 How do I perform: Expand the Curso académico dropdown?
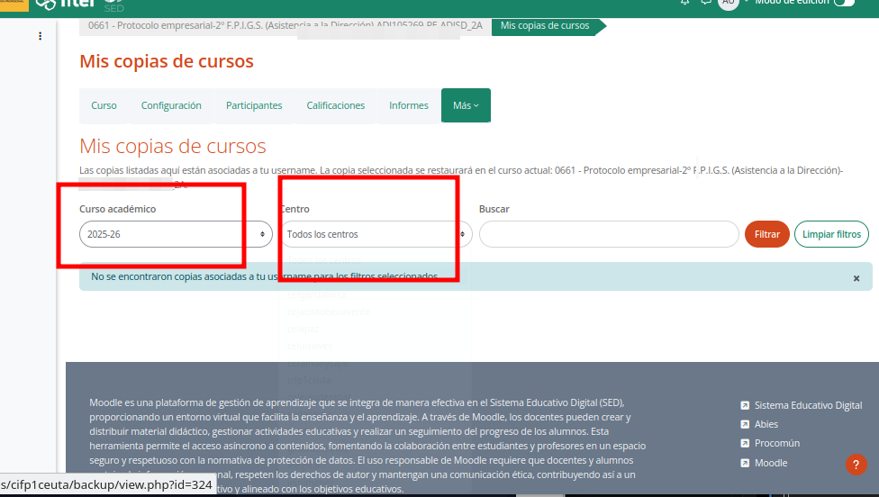(x=176, y=234)
